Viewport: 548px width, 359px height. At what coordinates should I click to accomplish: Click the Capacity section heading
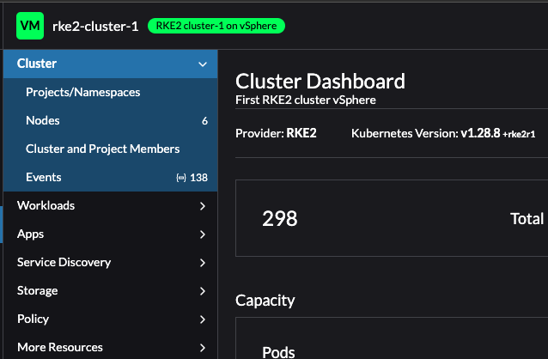(x=265, y=301)
